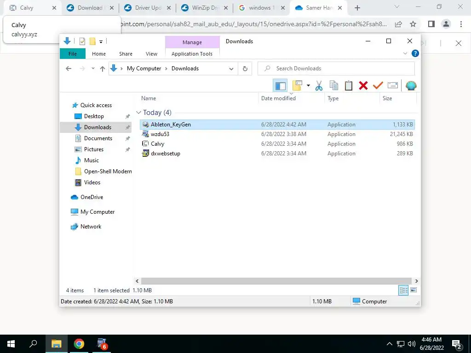This screenshot has width=471, height=353.
Task: Bookmark this page with star icon
Action: (x=413, y=24)
